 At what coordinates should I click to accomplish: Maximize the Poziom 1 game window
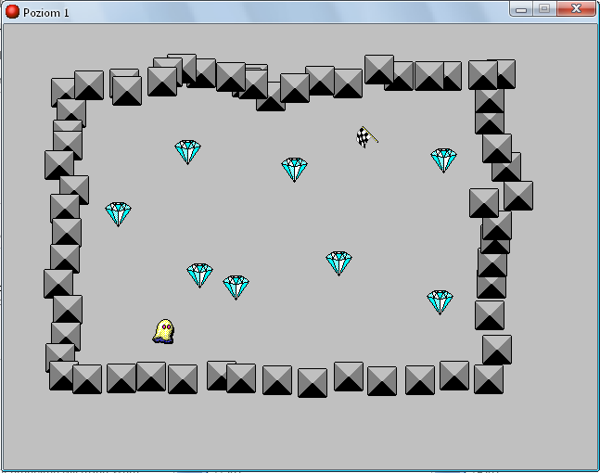coord(544,8)
